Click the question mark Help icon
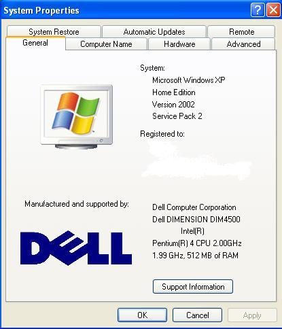This screenshot has width=282, height=329. (258, 10)
